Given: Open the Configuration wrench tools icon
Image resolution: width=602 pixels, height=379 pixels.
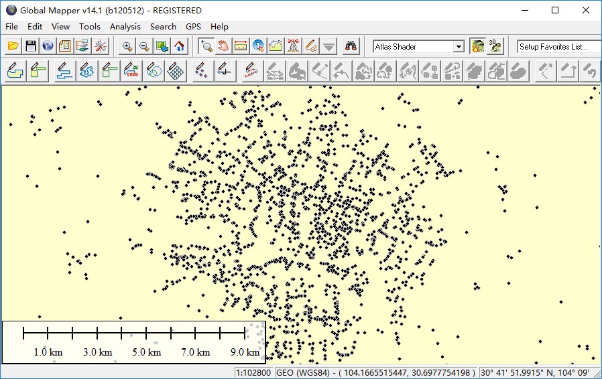Looking at the screenshot, I should 100,46.
